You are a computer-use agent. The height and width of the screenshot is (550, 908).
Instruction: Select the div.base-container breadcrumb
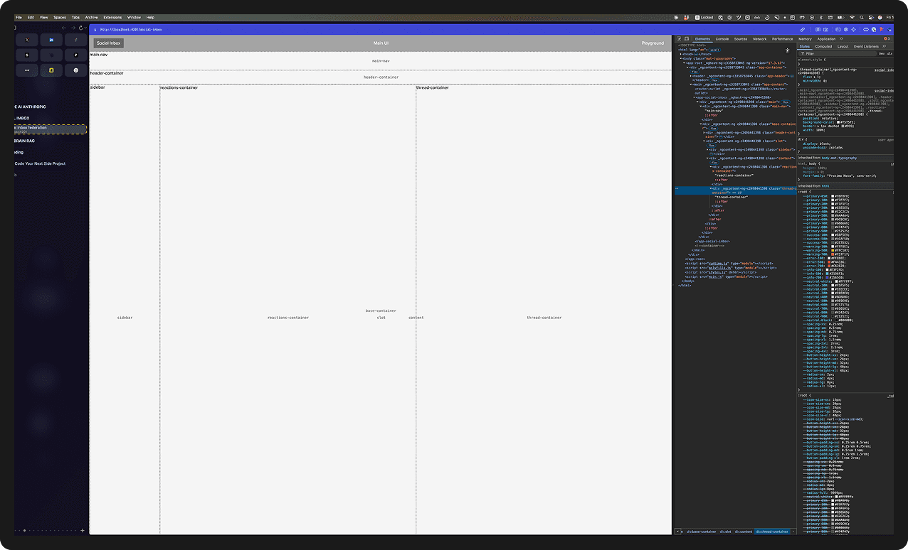[702, 532]
